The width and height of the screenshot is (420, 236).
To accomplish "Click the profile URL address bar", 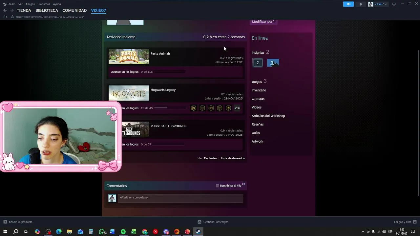I will point(49,17).
